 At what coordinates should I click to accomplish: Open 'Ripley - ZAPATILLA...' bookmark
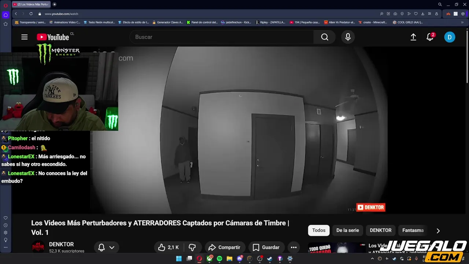click(270, 22)
